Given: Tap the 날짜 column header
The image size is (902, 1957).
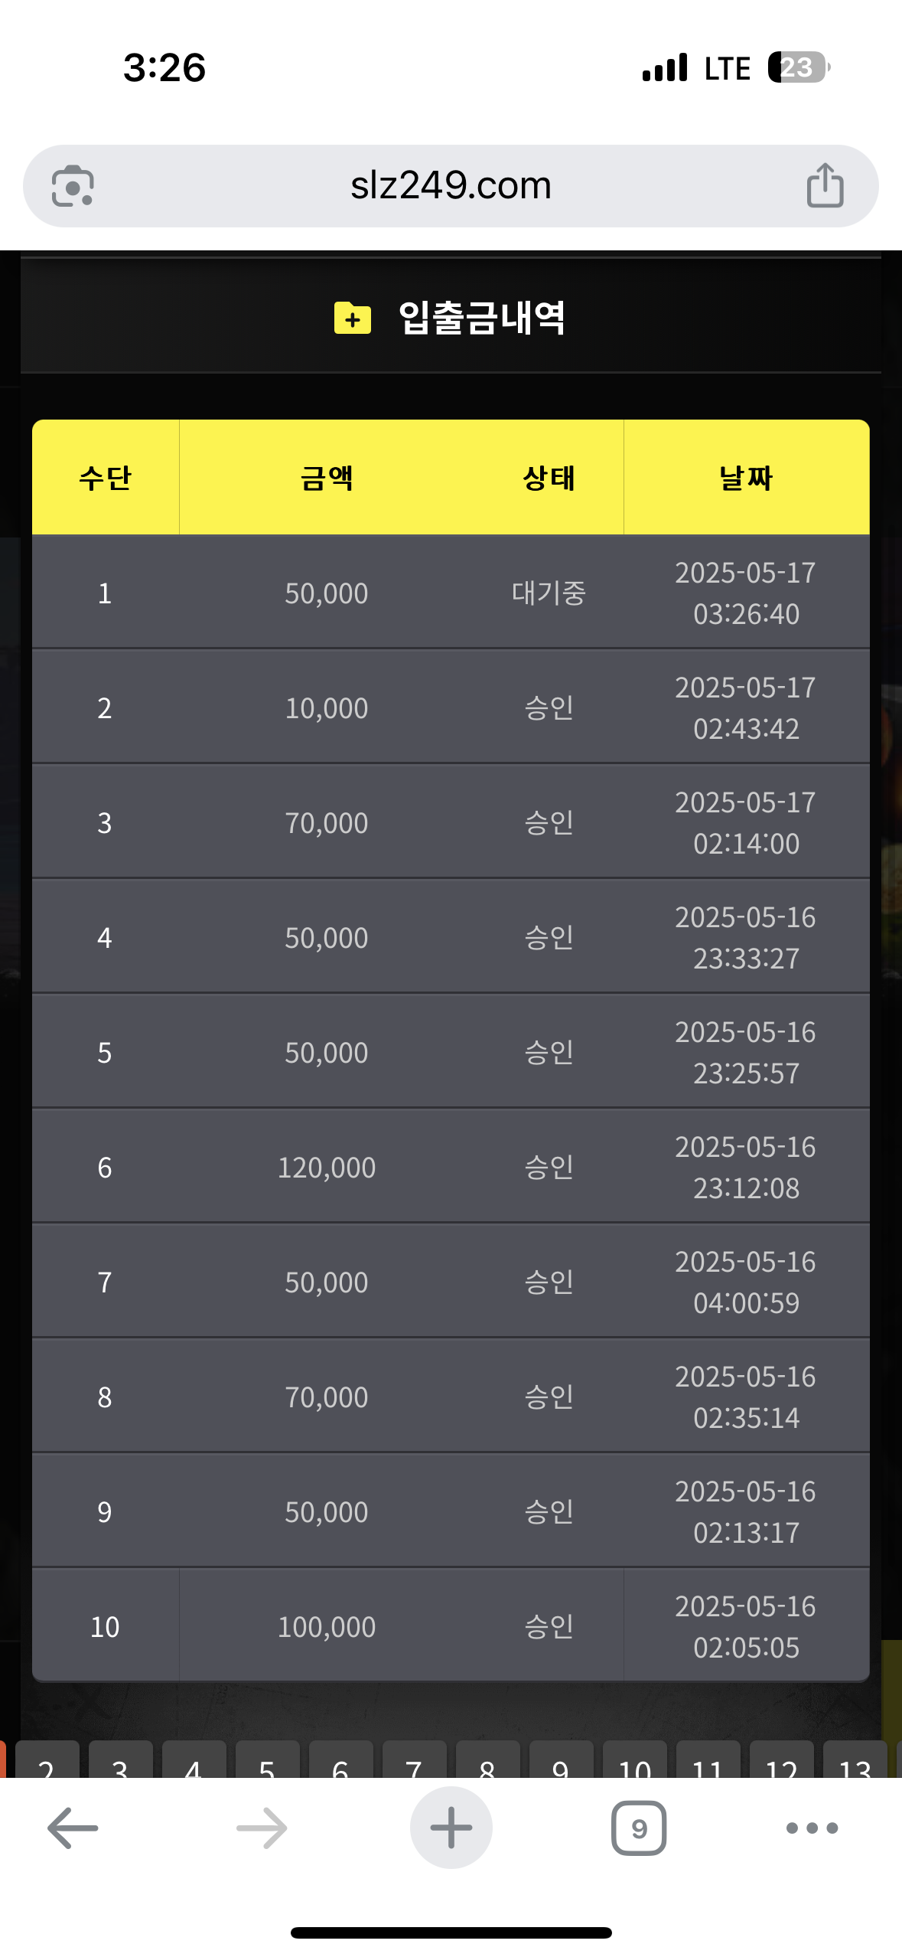Looking at the screenshot, I should [x=746, y=478].
